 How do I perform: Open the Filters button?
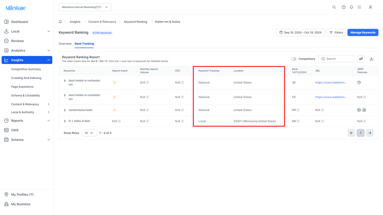pyautogui.click(x=336, y=33)
